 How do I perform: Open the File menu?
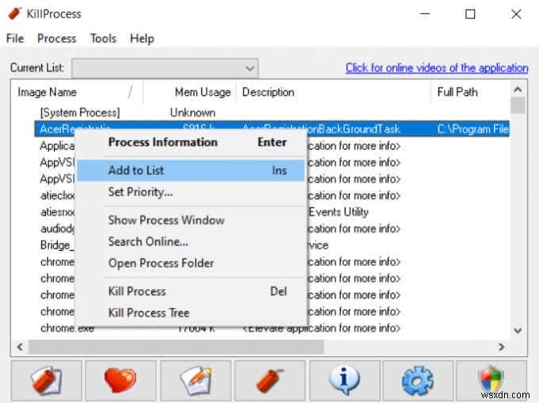click(x=15, y=39)
